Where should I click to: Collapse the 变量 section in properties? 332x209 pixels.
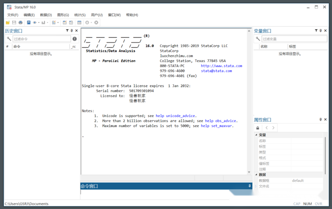[256, 135]
